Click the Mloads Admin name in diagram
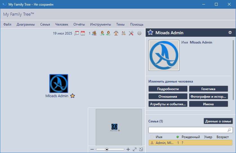The image size is (236, 153). 57,96
